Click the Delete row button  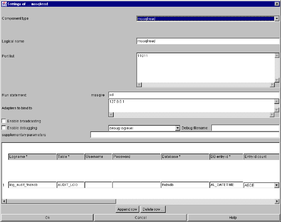[153, 209]
